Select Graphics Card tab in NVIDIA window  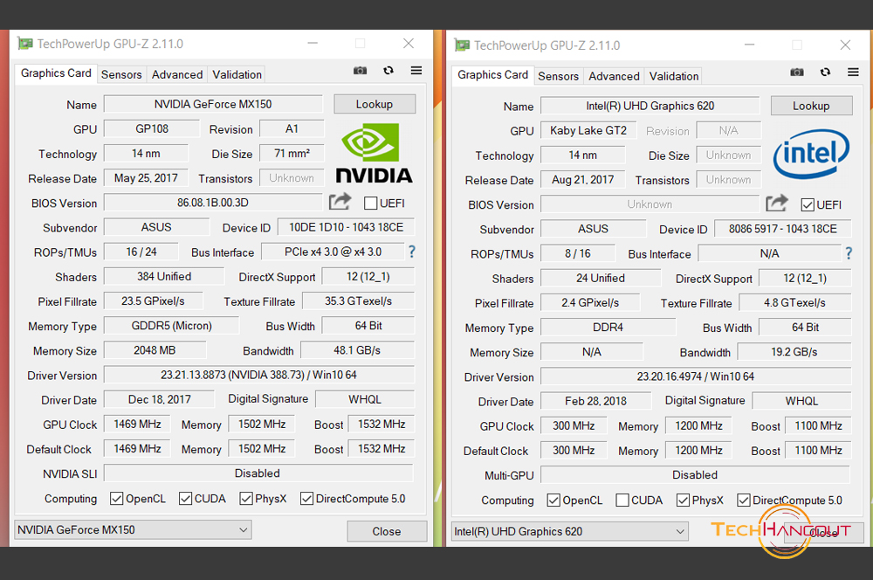(56, 73)
